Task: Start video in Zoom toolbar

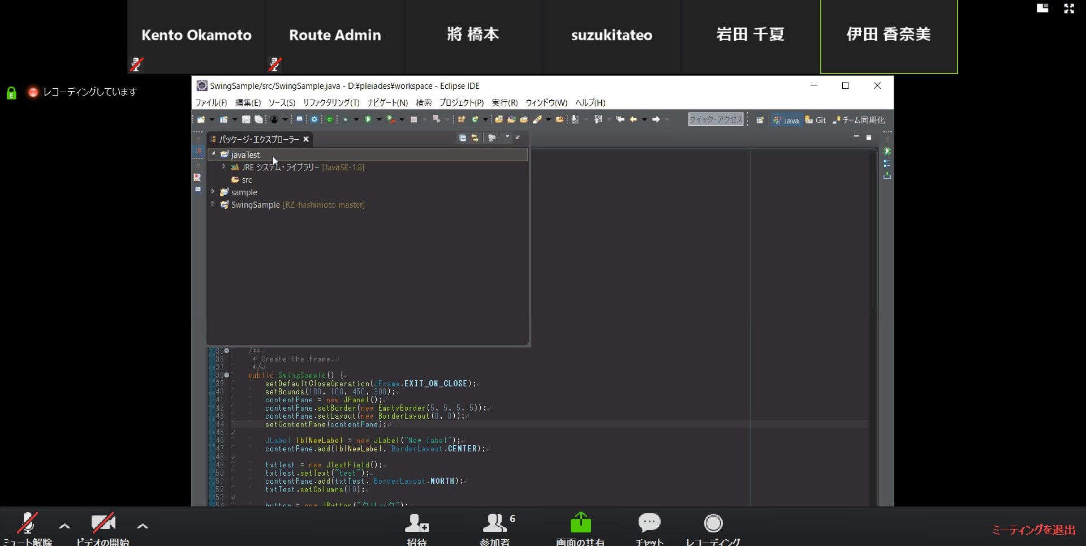Action: 103,529
